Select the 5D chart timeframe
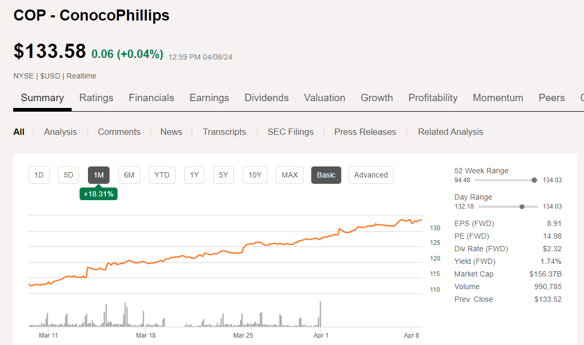This screenshot has width=584, height=345. (68, 175)
